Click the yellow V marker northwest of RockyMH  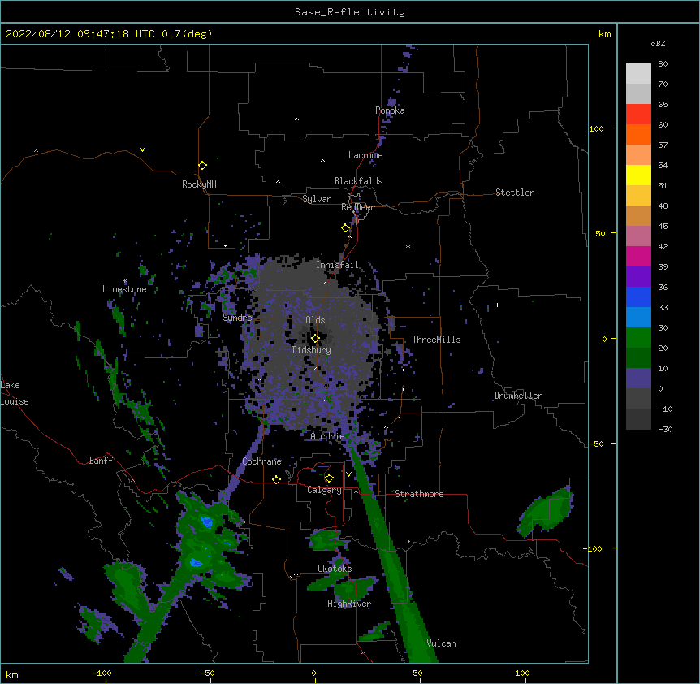(x=142, y=149)
